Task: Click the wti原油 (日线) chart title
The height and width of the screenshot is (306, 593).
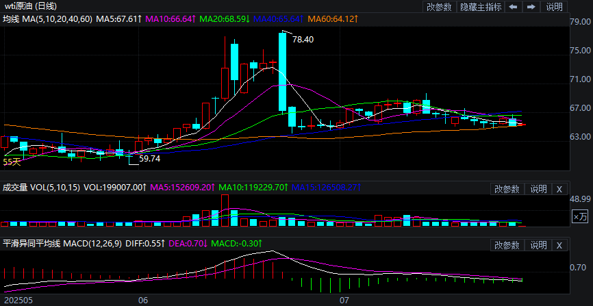Action: coord(29,6)
